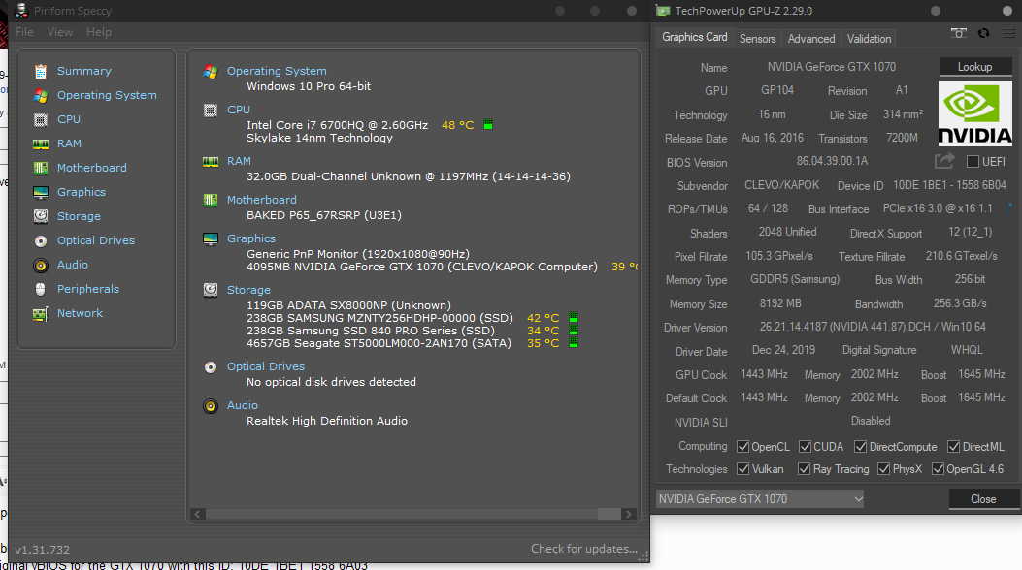Click the horizontal scrollbar right arrow
This screenshot has width=1022, height=570.
628,514
